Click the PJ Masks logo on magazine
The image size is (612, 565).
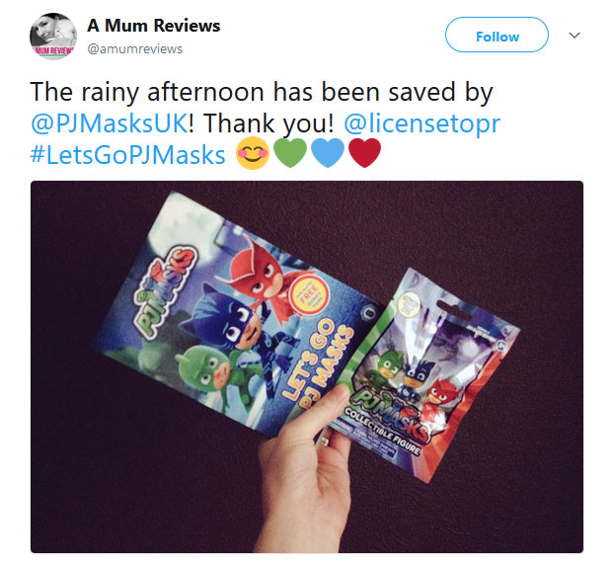point(164,290)
